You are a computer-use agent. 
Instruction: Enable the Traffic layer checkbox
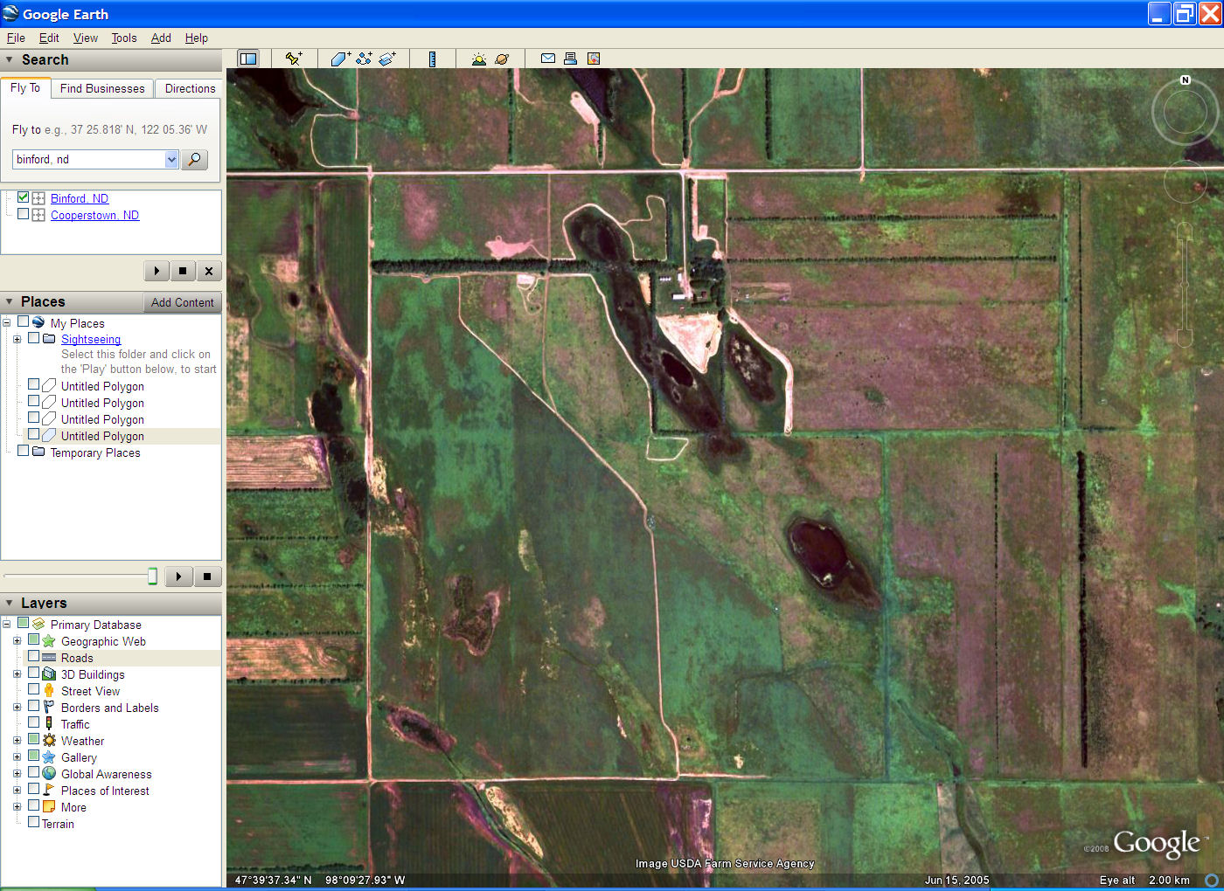coord(33,723)
